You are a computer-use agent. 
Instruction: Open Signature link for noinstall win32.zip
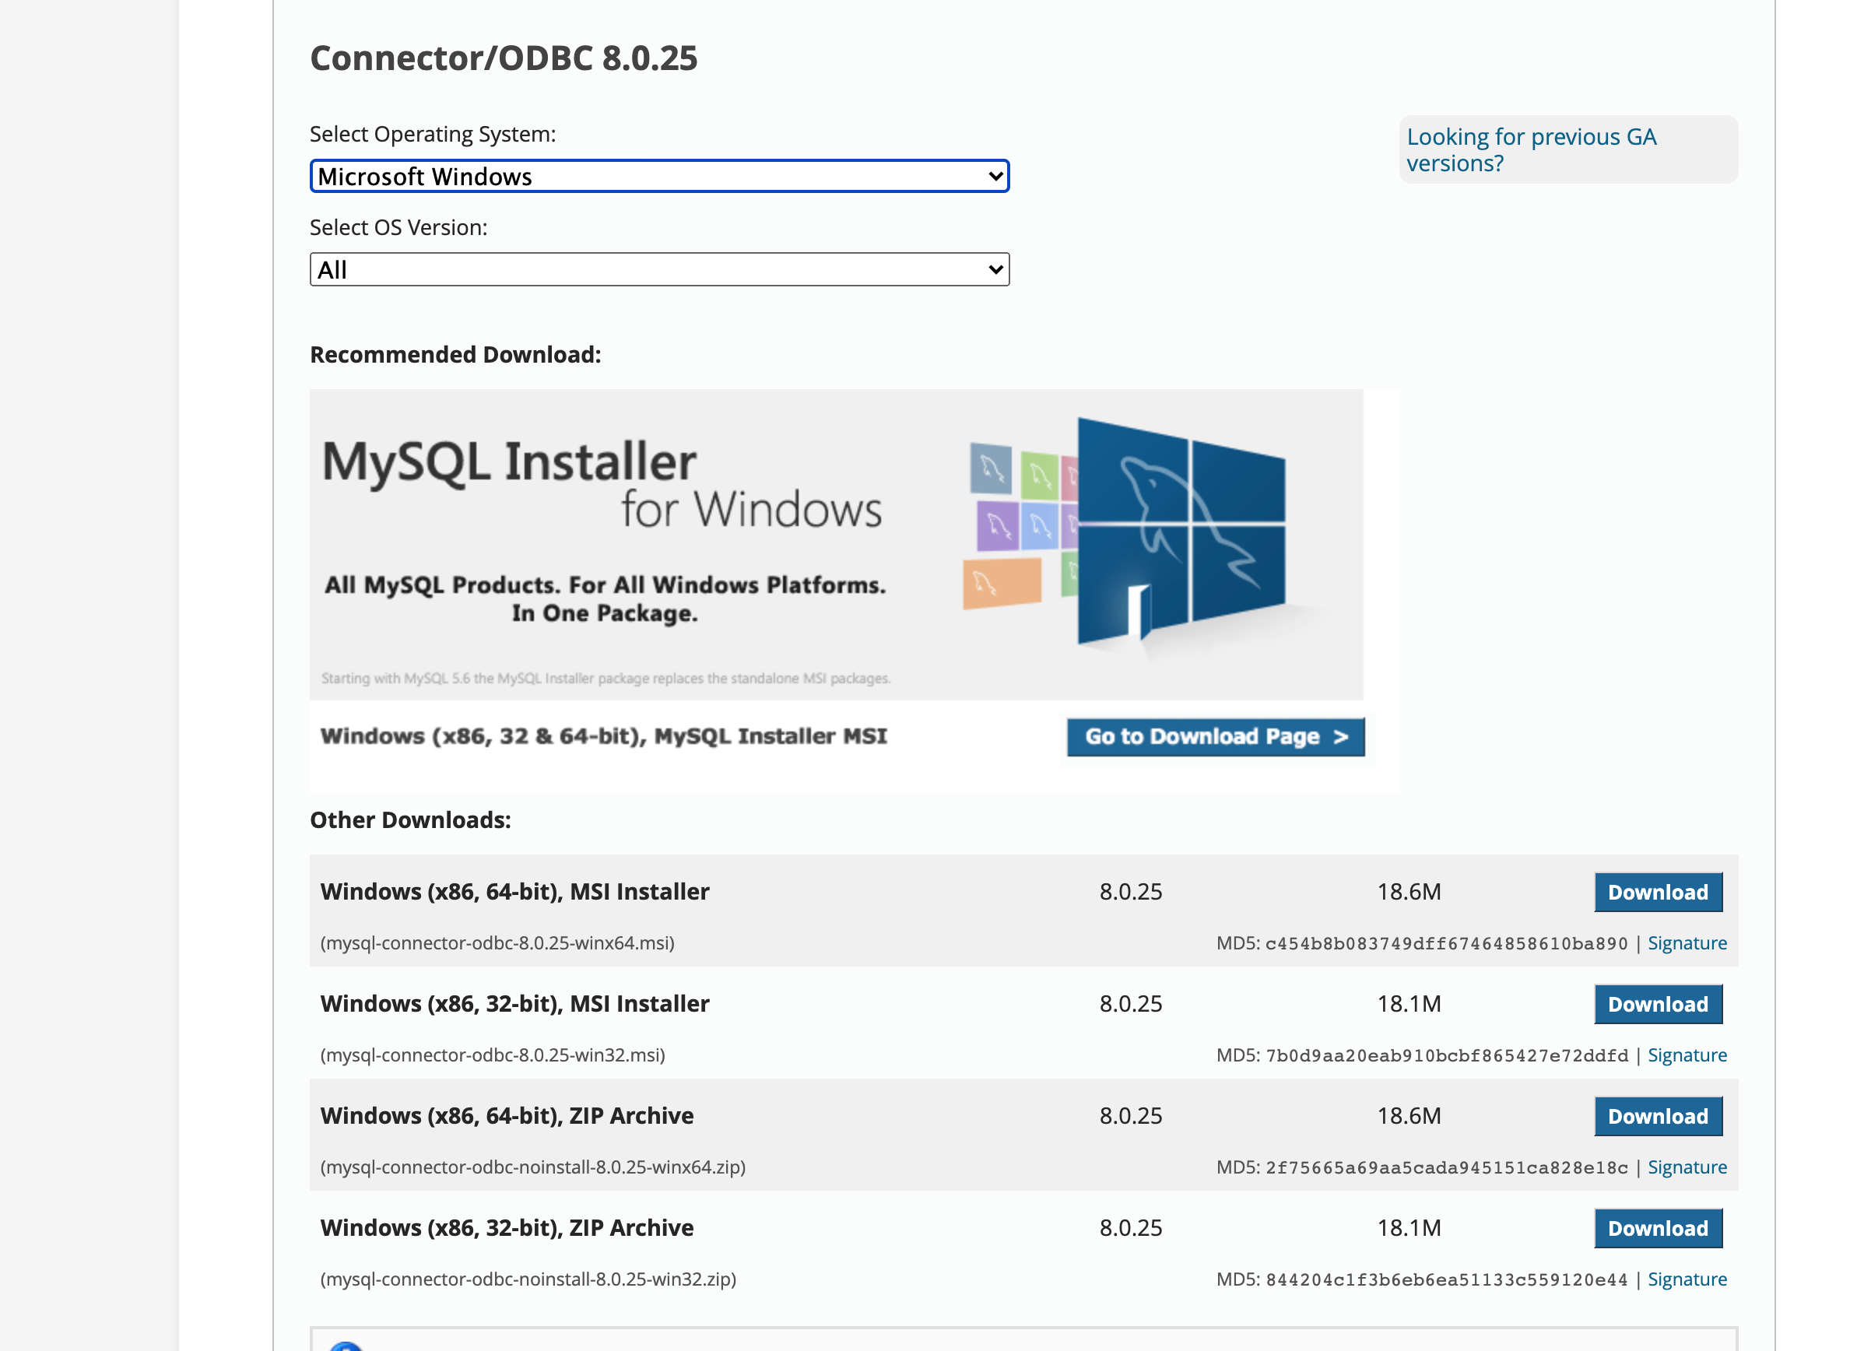coord(1687,1279)
